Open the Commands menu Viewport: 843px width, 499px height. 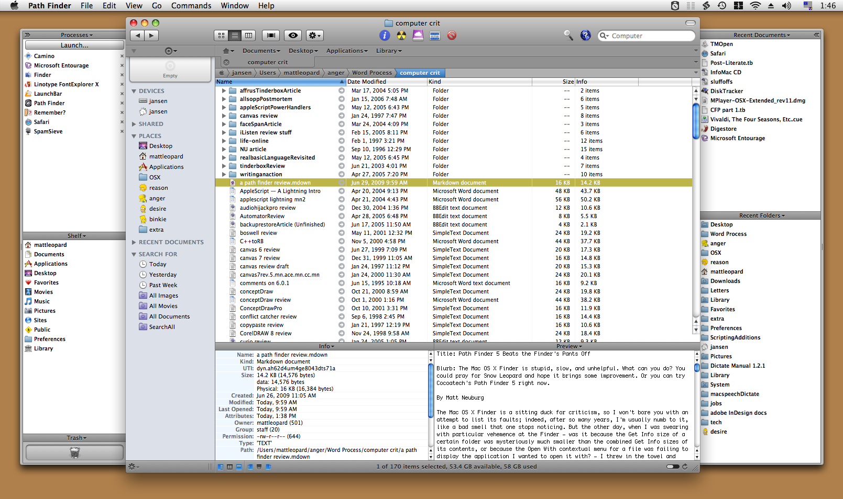191,6
